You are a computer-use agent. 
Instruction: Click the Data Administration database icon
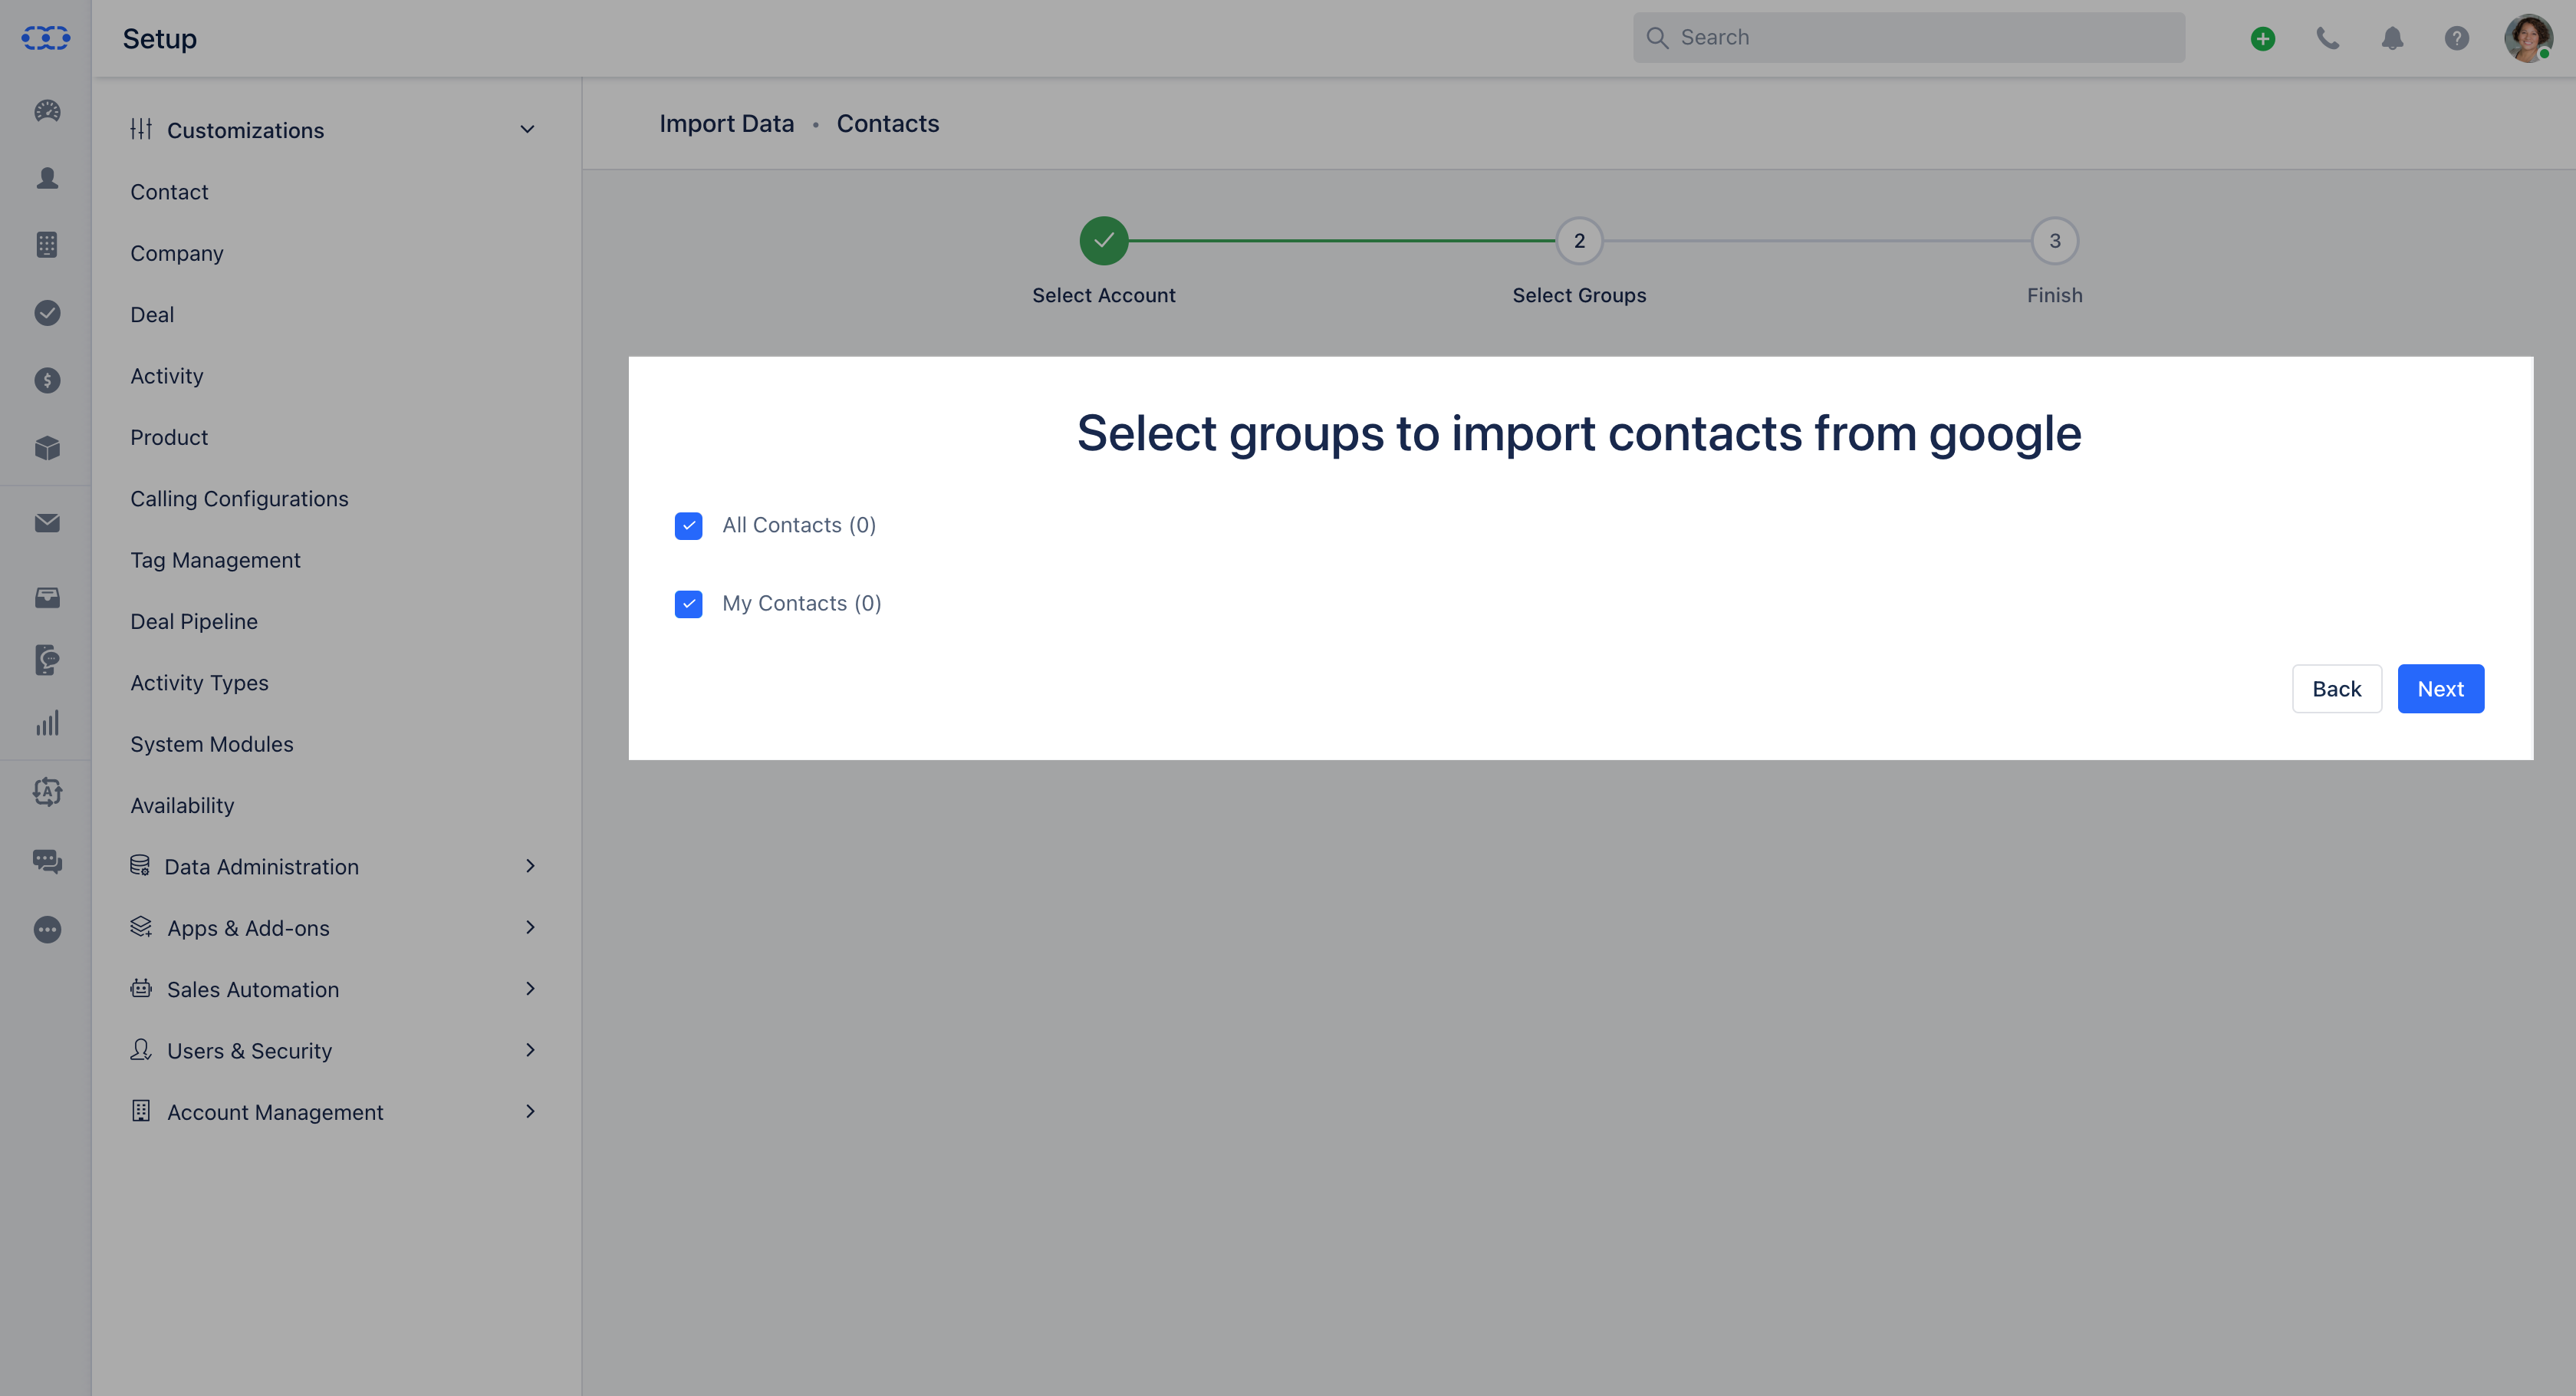[140, 866]
